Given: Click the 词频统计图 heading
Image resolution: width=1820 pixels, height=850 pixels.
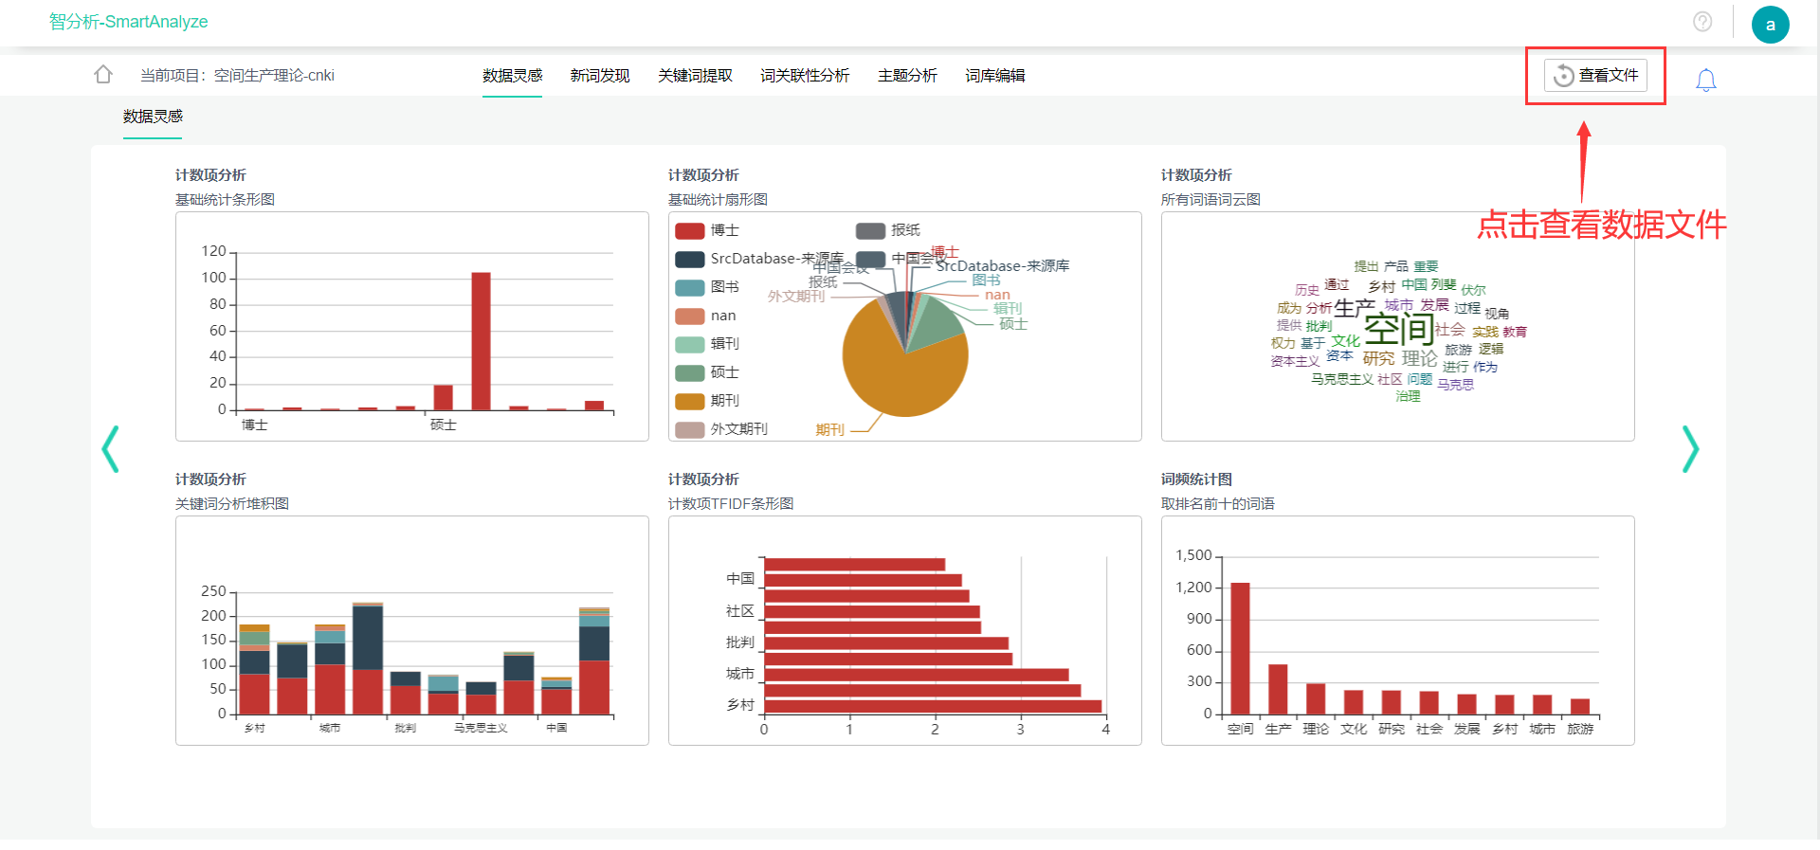Looking at the screenshot, I should [x=1196, y=479].
